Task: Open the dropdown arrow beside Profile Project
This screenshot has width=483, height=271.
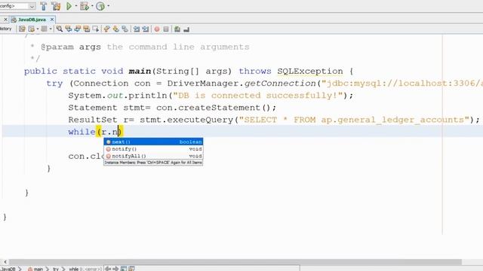Action: 108,6
